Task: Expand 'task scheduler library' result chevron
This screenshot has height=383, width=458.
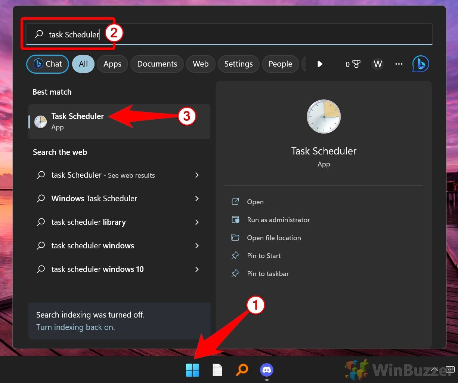Action: (197, 222)
